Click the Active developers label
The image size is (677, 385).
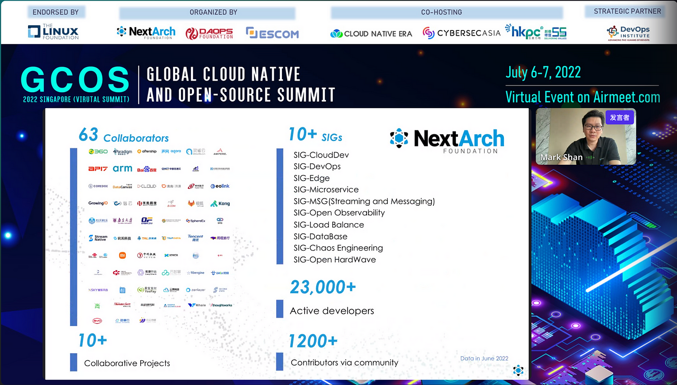click(x=332, y=311)
